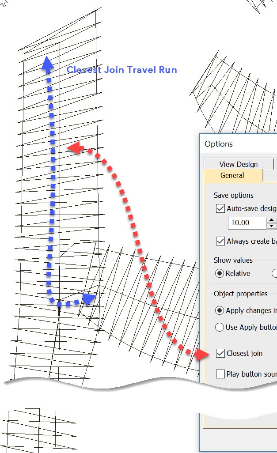Toggle the Auto-save design checkbox

click(x=220, y=208)
